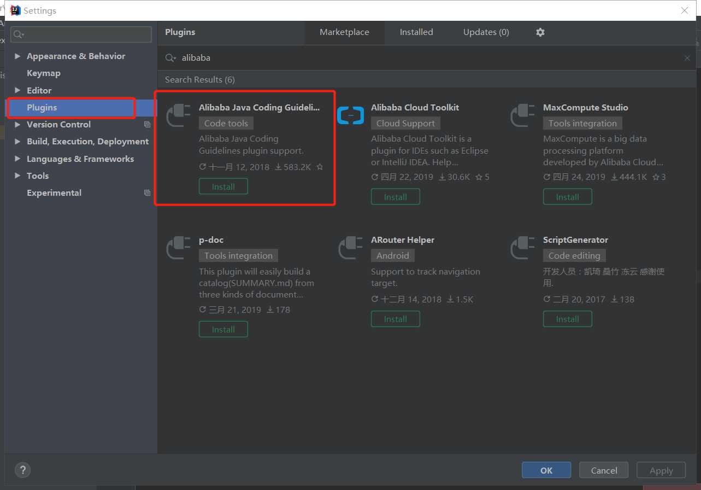Switch to the Marketplace tab

344,32
